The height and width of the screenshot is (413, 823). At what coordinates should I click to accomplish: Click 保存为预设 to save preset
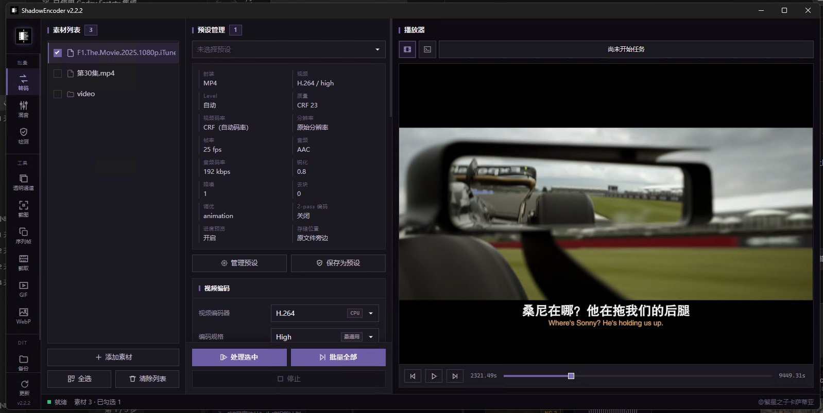pyautogui.click(x=338, y=263)
